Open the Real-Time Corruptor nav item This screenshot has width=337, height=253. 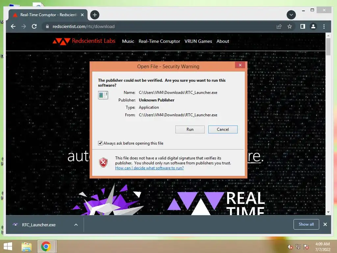159,41
